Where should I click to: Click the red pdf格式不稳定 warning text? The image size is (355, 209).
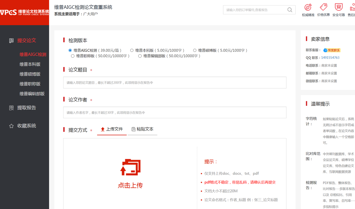pos(240,182)
